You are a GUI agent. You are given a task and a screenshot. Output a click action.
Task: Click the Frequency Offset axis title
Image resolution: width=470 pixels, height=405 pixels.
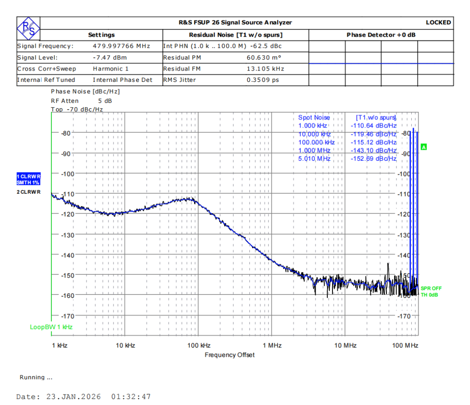(x=230, y=355)
